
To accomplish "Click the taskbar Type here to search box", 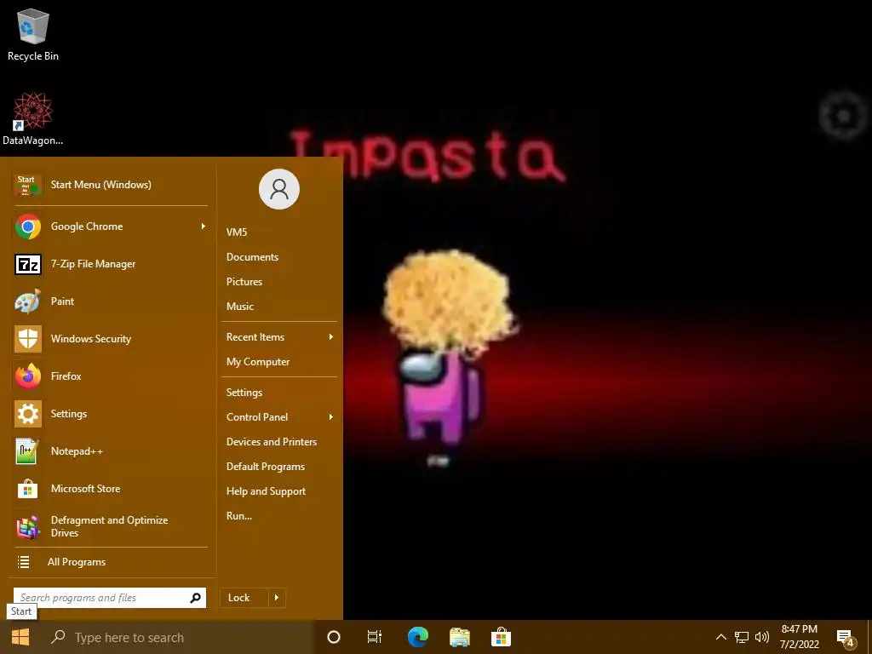I will tap(178, 637).
